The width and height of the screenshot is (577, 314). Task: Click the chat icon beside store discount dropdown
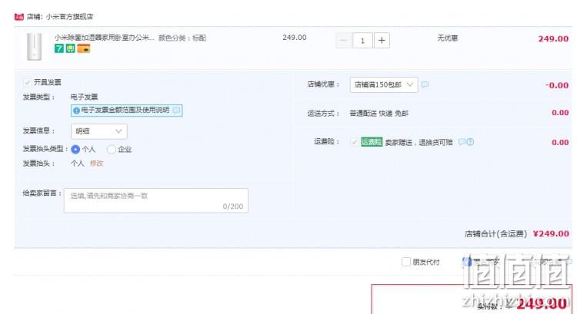(x=425, y=84)
